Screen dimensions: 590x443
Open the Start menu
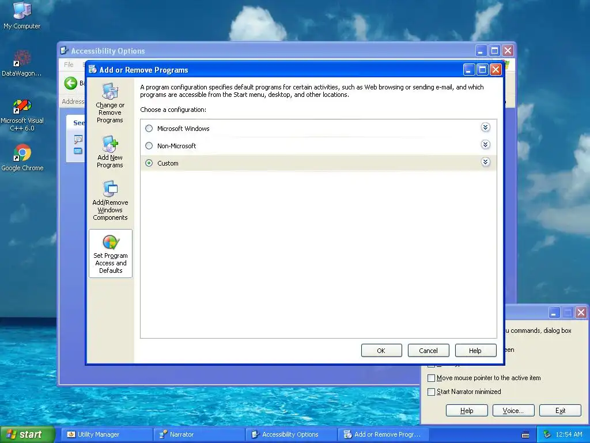click(x=27, y=434)
